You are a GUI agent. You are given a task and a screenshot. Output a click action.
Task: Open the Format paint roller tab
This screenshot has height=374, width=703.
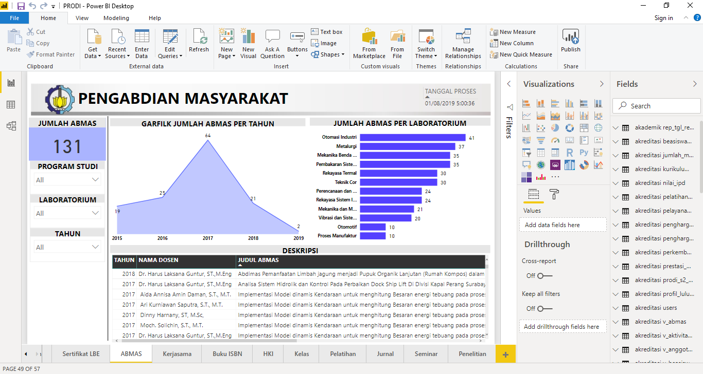click(554, 194)
